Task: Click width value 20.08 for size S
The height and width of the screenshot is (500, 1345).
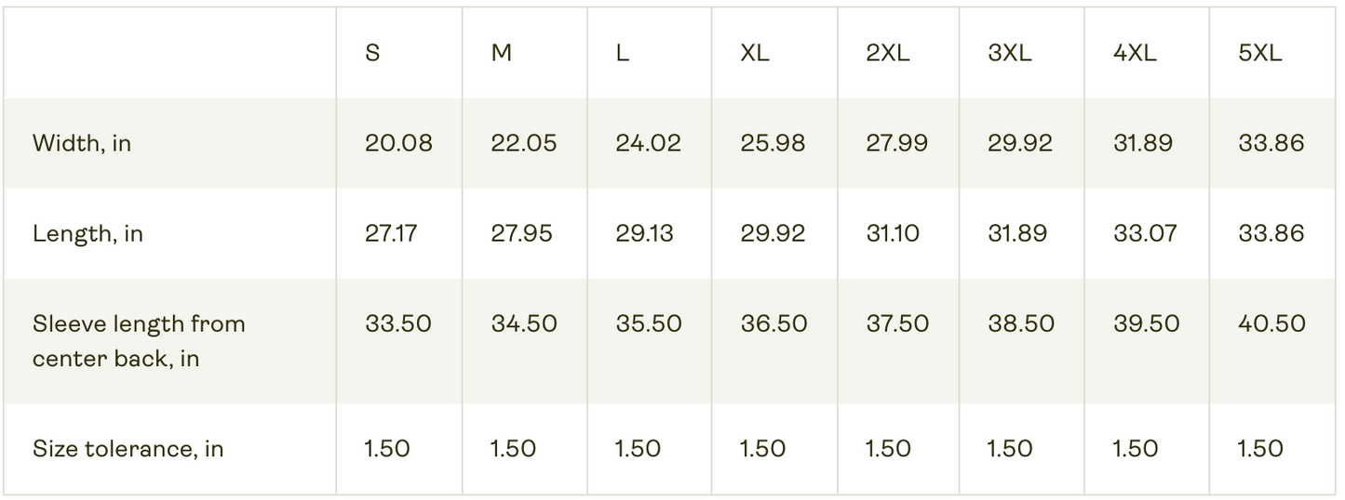Action: point(398,143)
